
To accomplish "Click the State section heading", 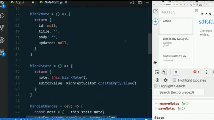I will [159, 118].
